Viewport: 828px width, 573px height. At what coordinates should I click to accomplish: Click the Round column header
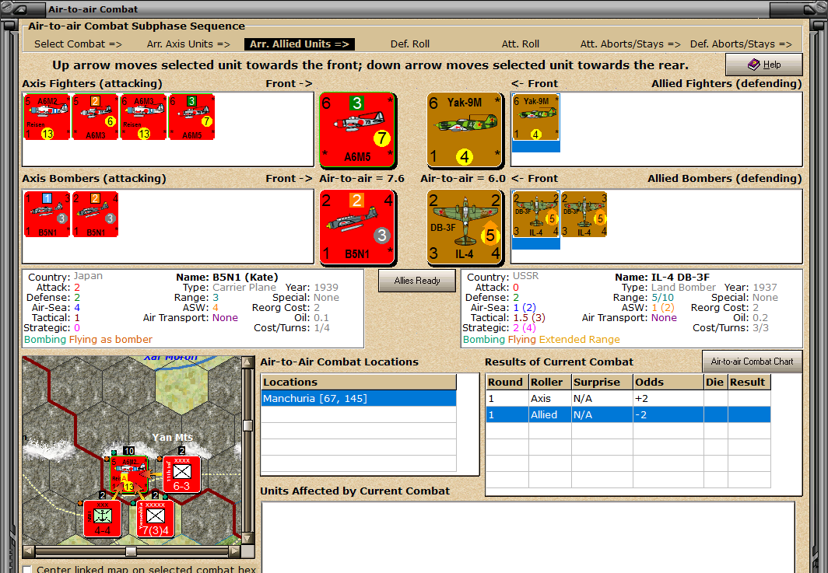(x=507, y=382)
